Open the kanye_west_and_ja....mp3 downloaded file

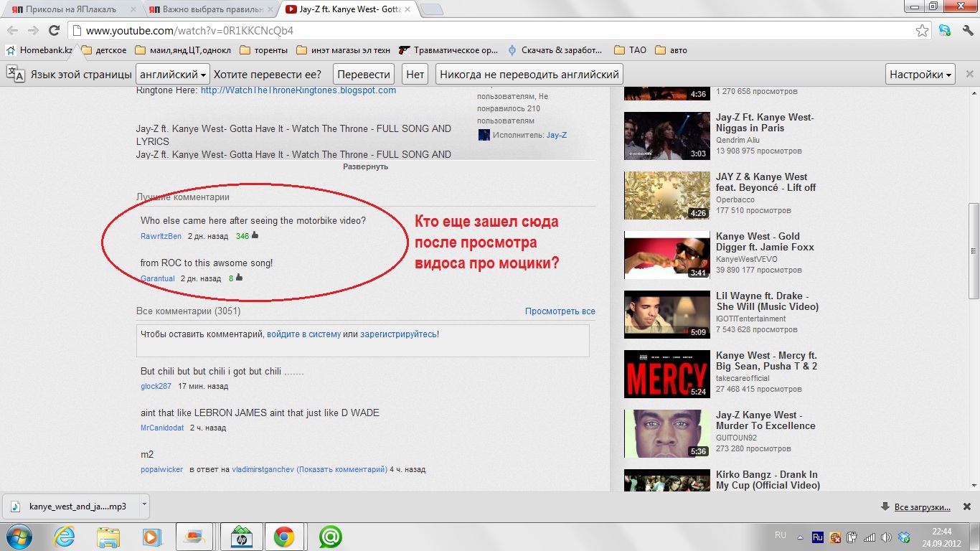(71, 506)
